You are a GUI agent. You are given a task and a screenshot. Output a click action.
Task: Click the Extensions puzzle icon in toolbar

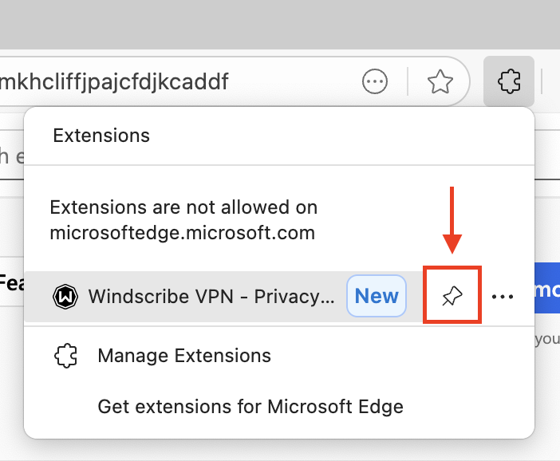508,81
